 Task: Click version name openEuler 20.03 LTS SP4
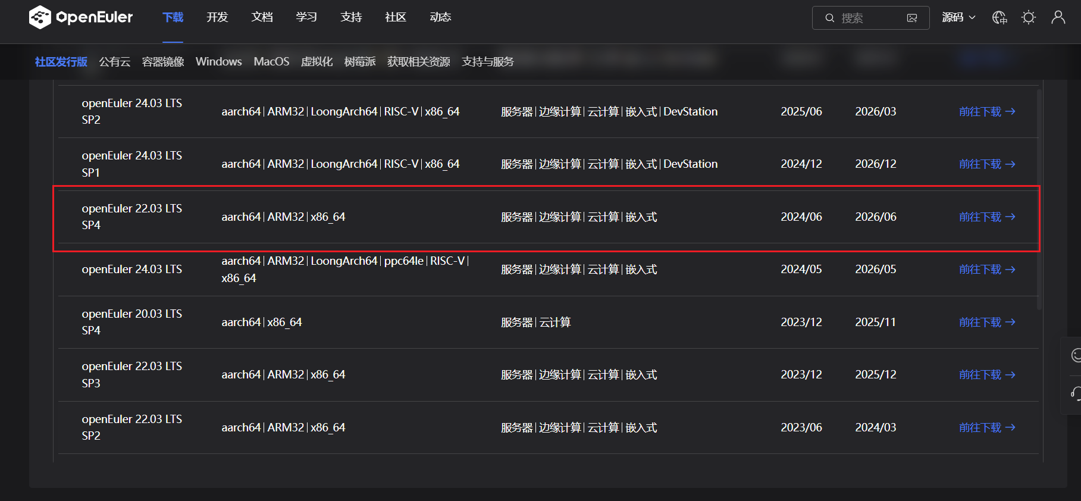[132, 322]
